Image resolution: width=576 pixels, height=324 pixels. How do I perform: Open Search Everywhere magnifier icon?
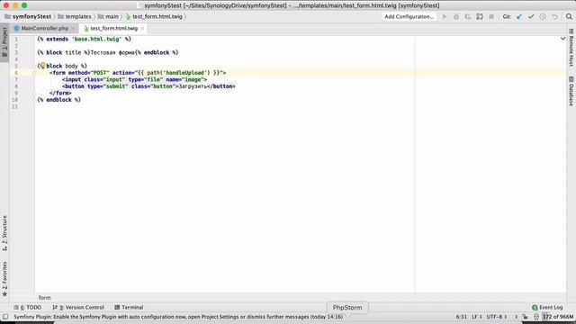click(x=569, y=16)
